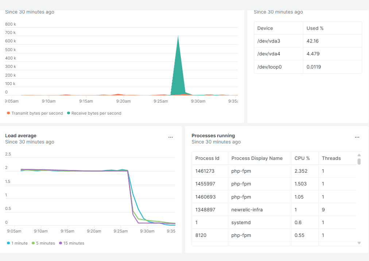Open the Load average widget options menu
This screenshot has height=261, width=369.
pyautogui.click(x=170, y=137)
